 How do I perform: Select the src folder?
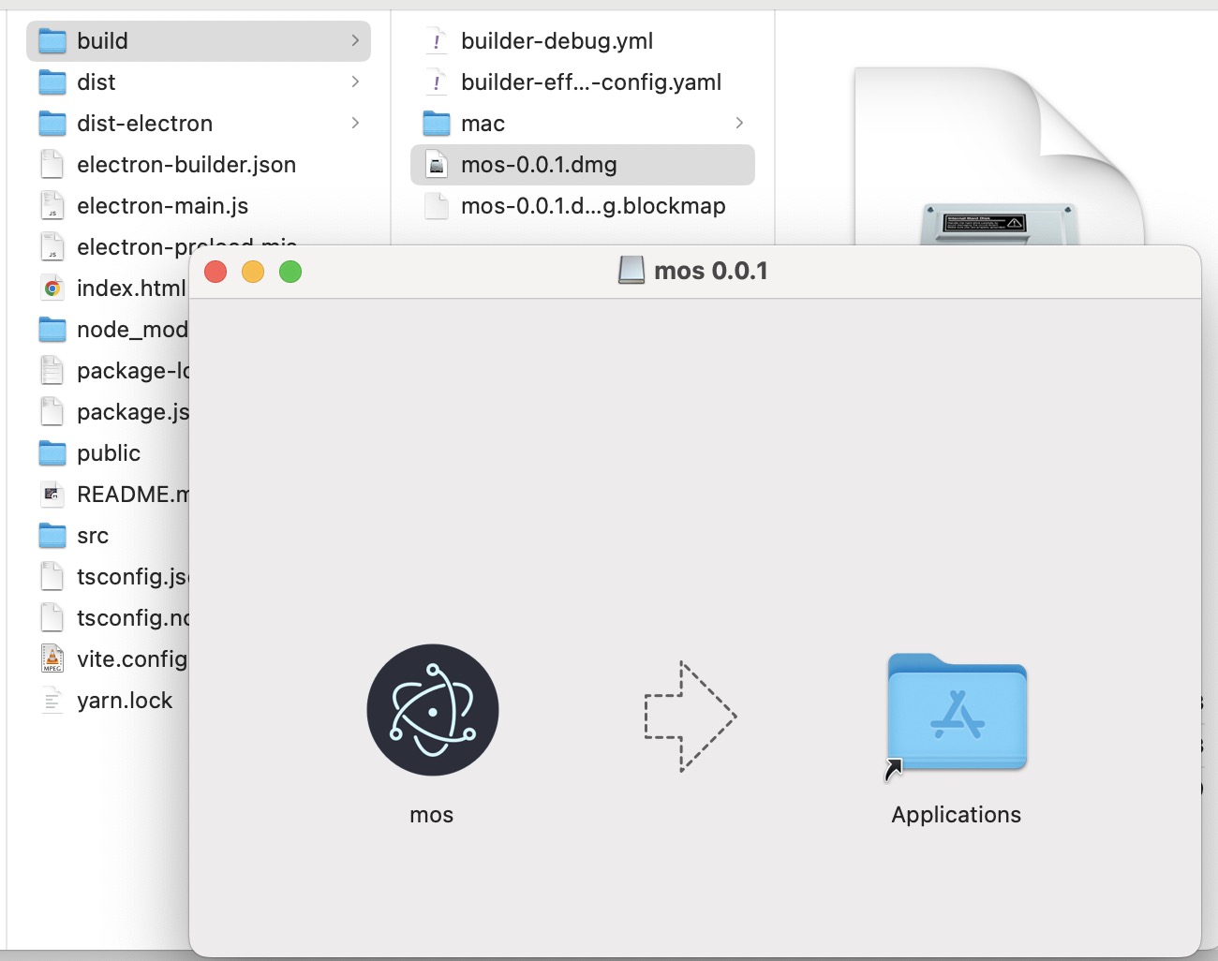92,536
